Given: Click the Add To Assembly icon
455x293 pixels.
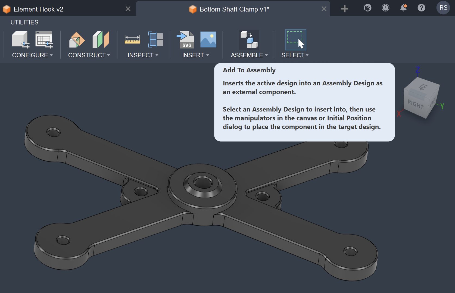Looking at the screenshot, I should (248, 40).
